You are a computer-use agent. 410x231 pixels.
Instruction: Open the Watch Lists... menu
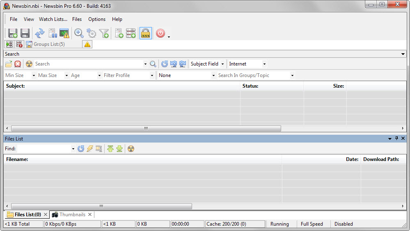coord(53,19)
